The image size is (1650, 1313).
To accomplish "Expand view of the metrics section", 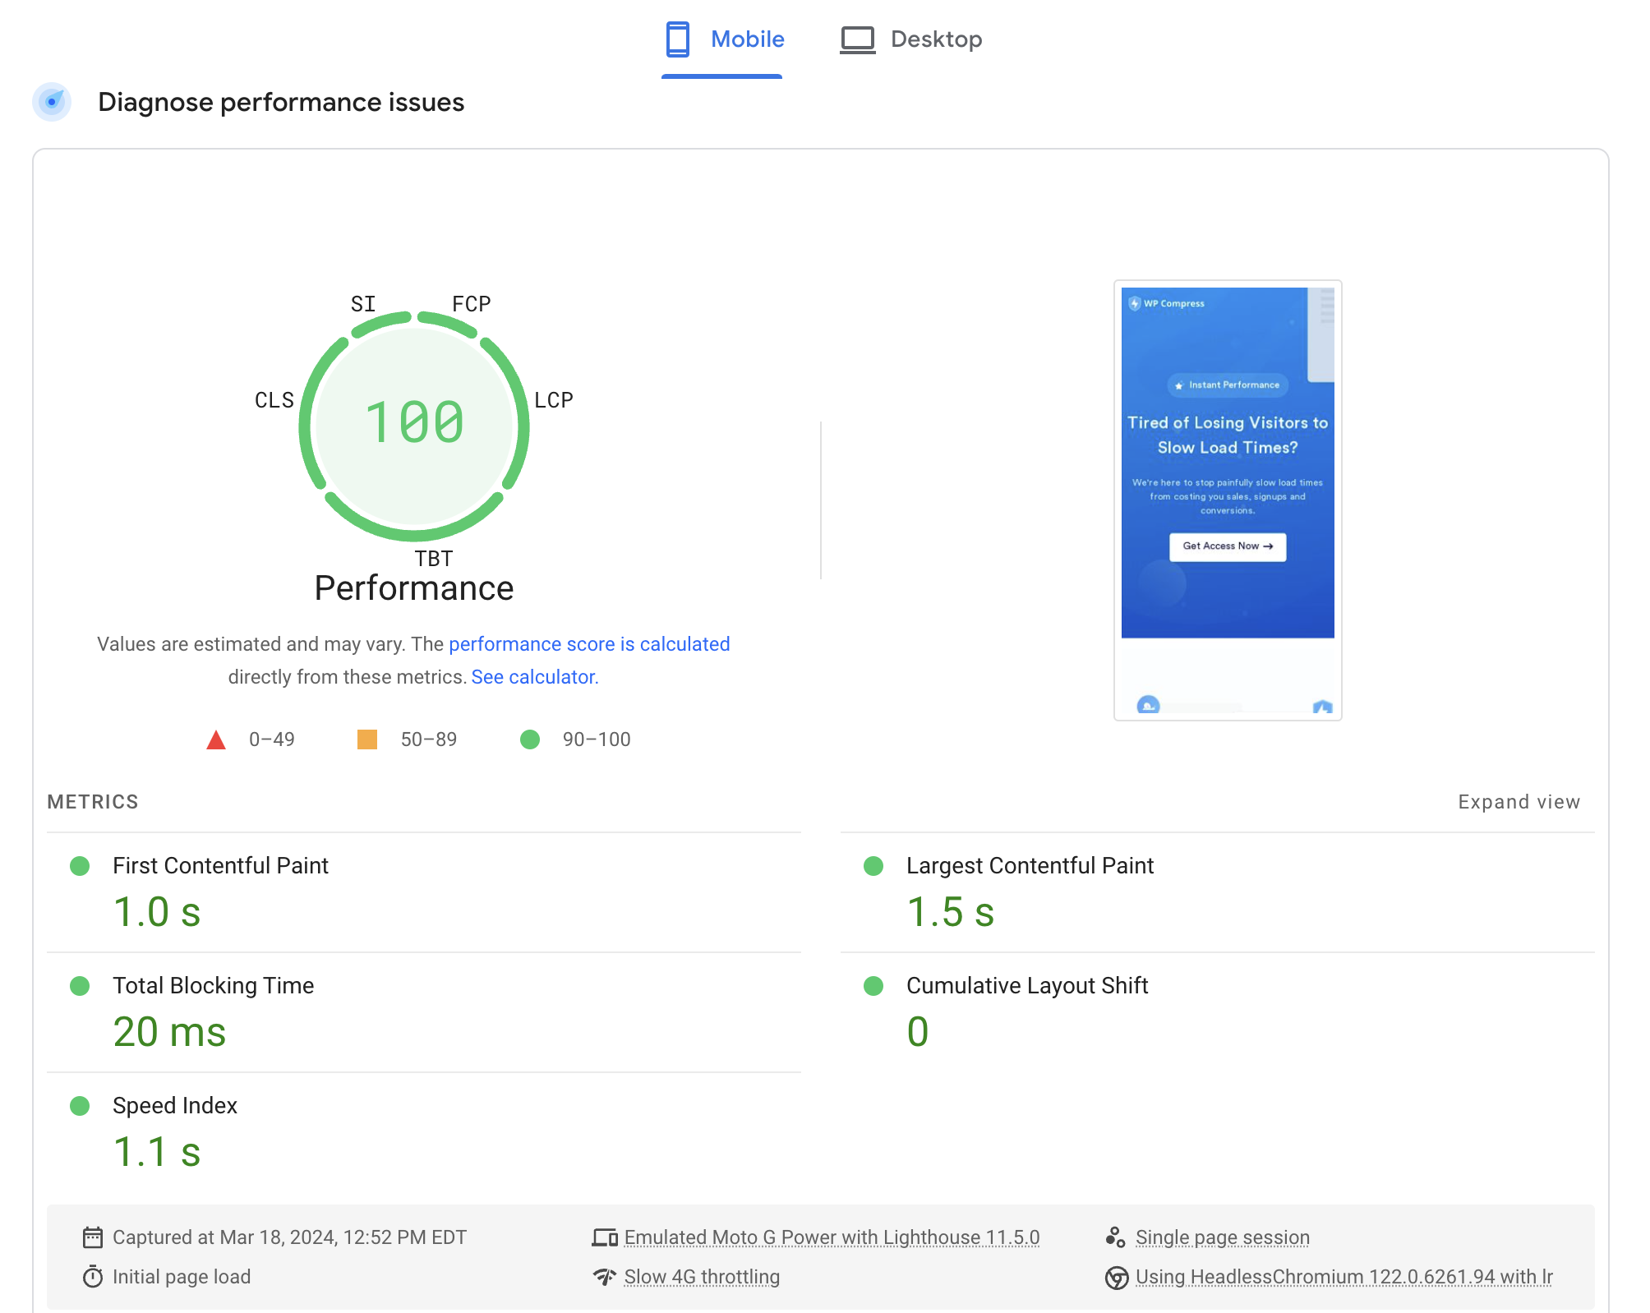I will (x=1519, y=802).
